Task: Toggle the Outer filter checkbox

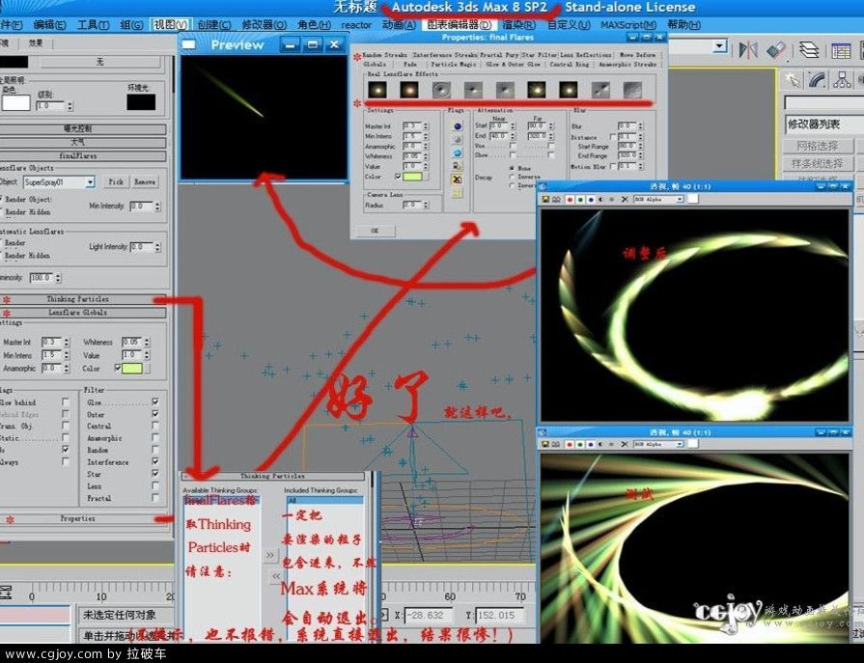Action: [x=155, y=414]
